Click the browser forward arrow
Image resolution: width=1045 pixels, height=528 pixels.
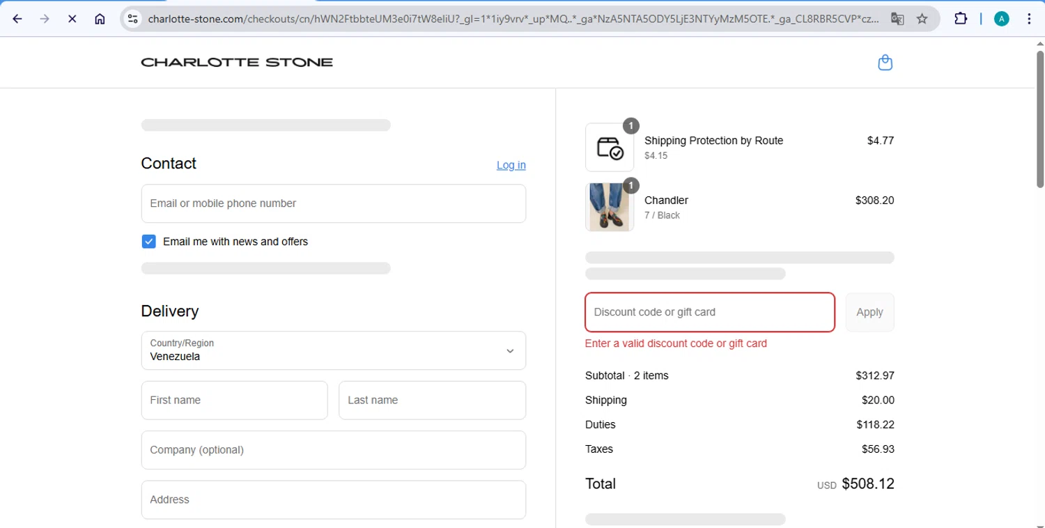pyautogui.click(x=45, y=19)
